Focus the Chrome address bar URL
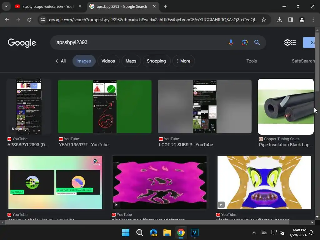Screen dimensions: 320x240 tap(153, 20)
